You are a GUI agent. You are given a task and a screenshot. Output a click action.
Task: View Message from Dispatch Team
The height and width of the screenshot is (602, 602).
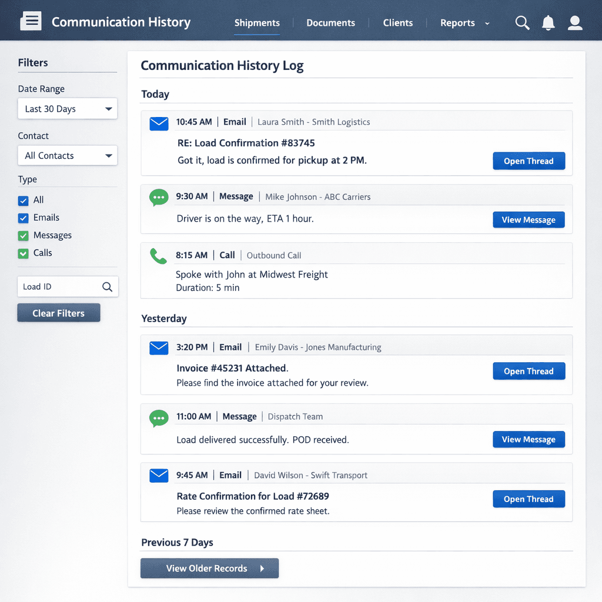pyautogui.click(x=529, y=439)
